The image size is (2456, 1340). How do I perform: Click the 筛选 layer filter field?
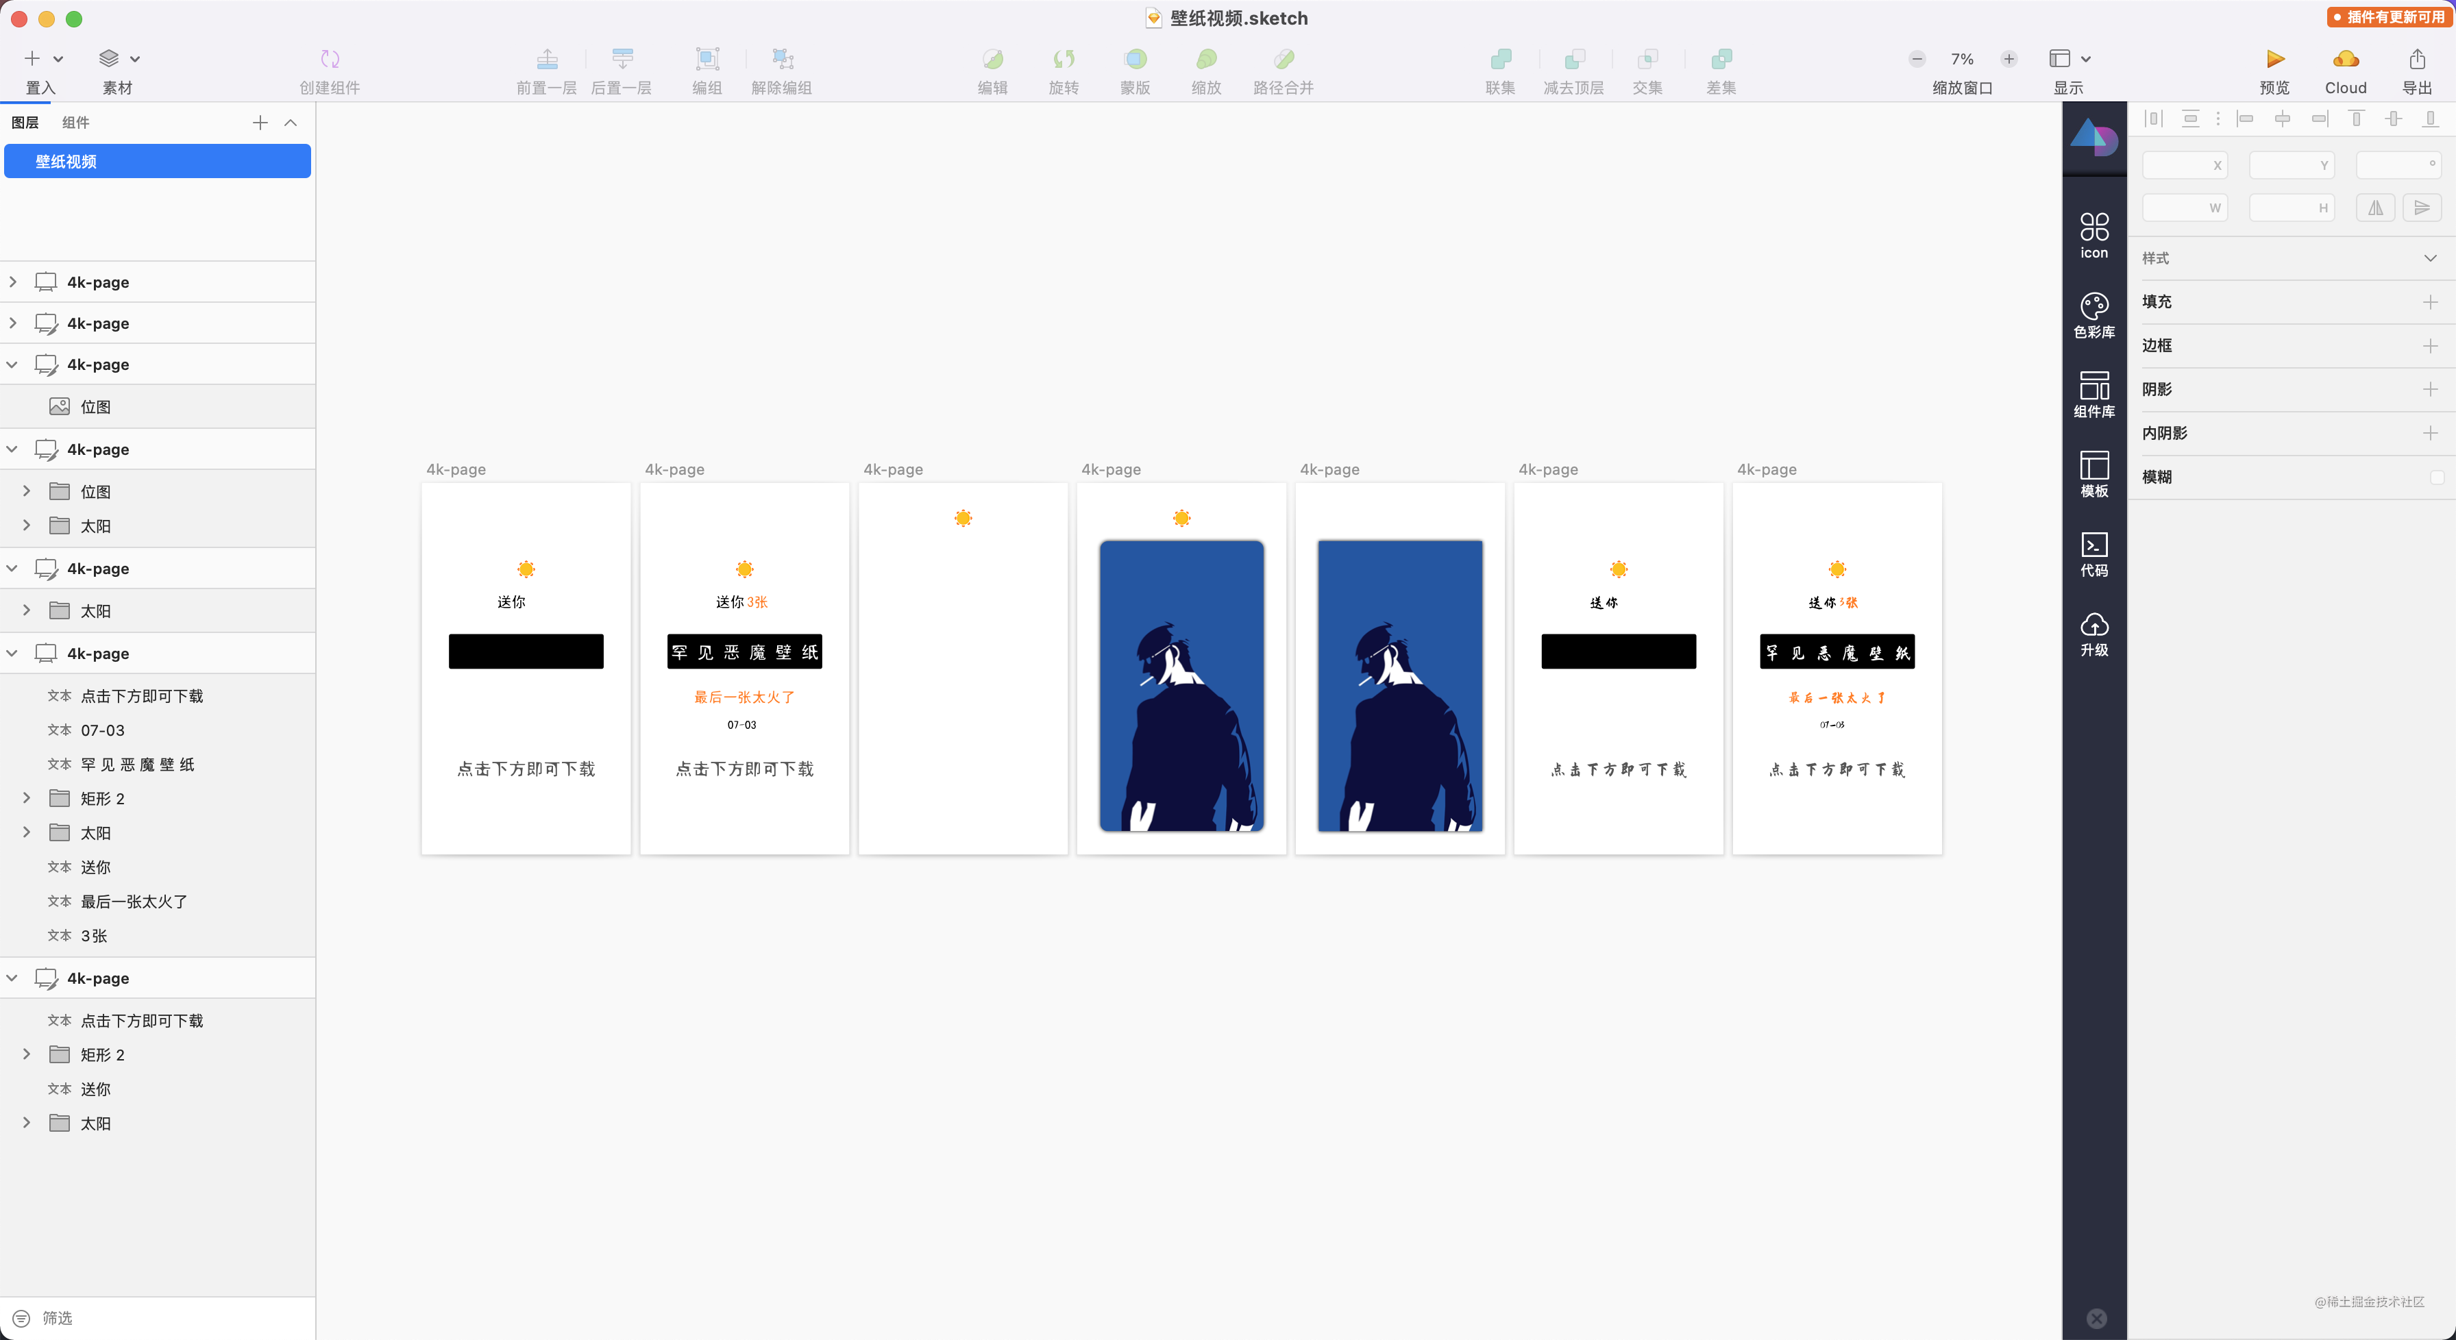point(158,1318)
